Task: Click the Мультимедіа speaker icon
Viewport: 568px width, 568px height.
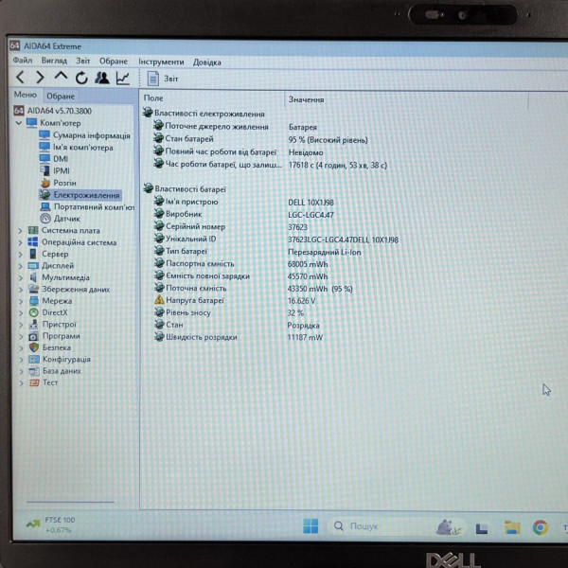Action: tap(33, 277)
